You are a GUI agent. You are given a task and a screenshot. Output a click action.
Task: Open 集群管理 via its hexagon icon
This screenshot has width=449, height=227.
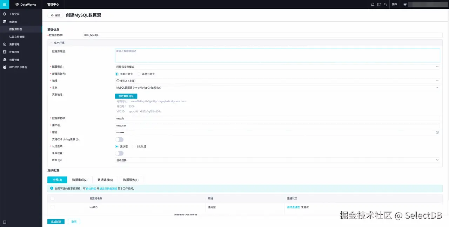(5, 44)
